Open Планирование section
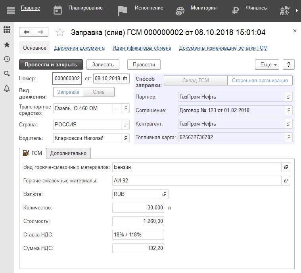This screenshot has width=301, height=273. (x=86, y=8)
